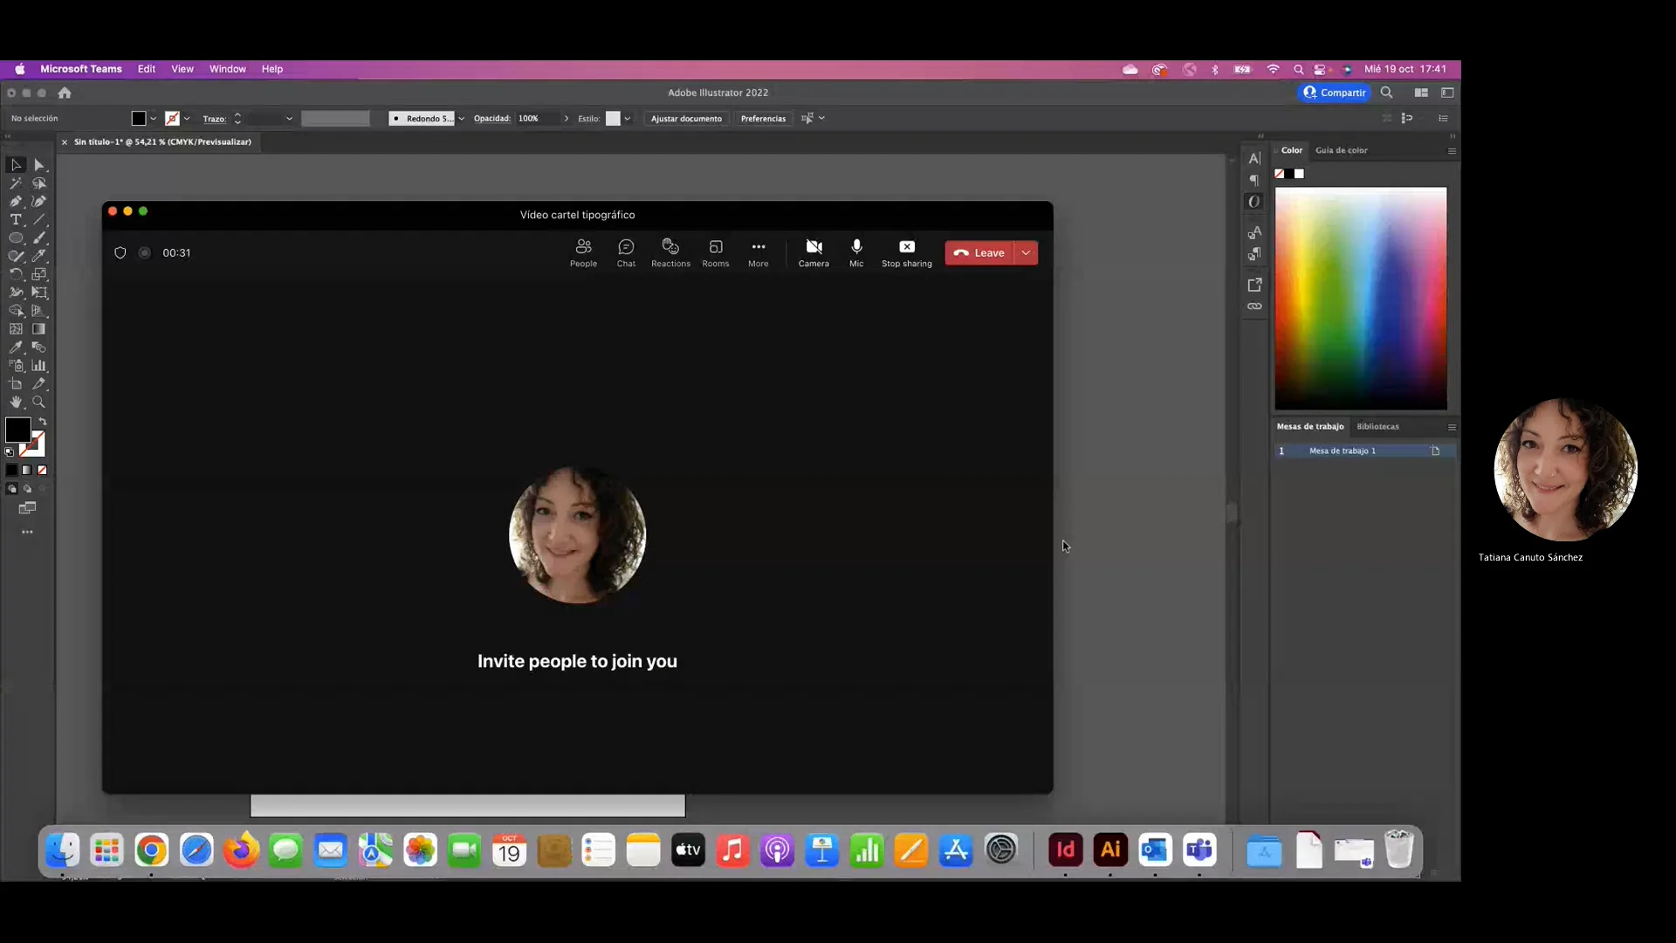This screenshot has width=1676, height=943.
Task: Expand the Leave button dropdown arrow
Action: [x=1026, y=253]
